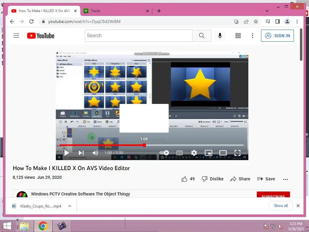Select the How To Make I KILLED X tab
This screenshot has height=232, width=309.
pos(44,11)
